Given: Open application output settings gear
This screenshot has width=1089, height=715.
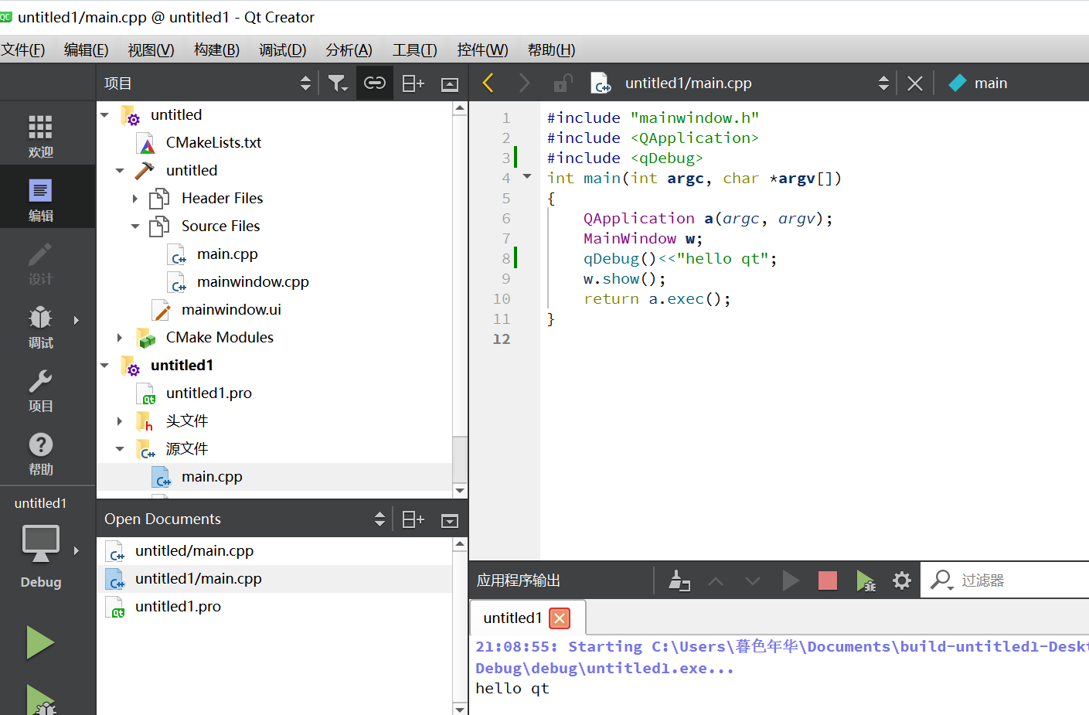Looking at the screenshot, I should [x=902, y=581].
